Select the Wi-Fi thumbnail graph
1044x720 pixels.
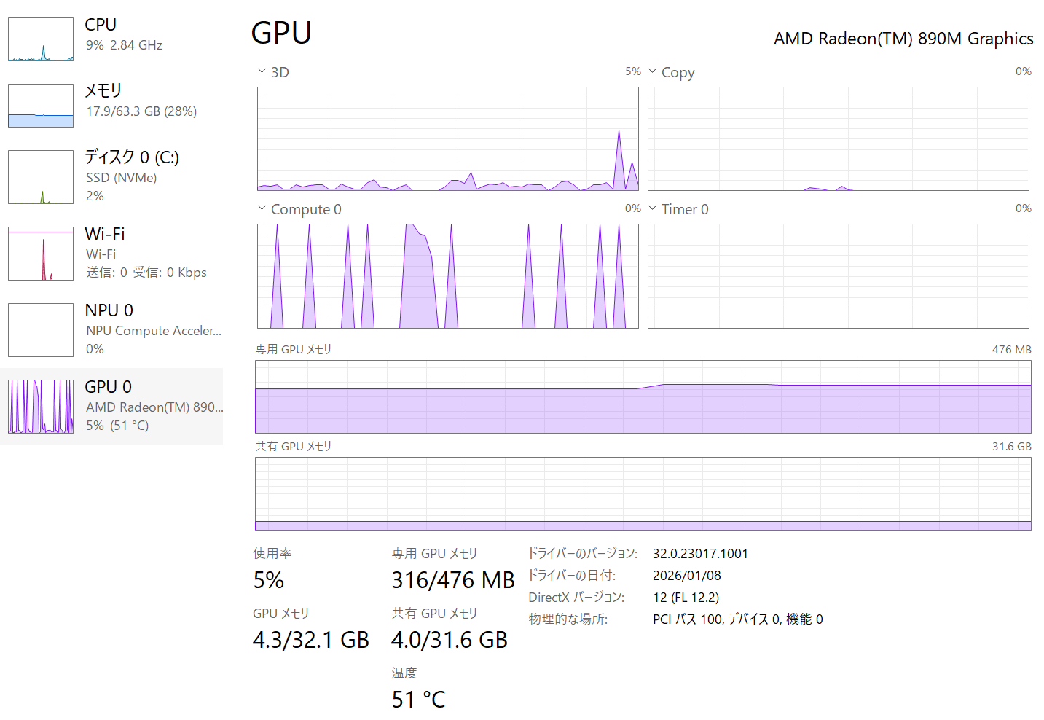(41, 254)
